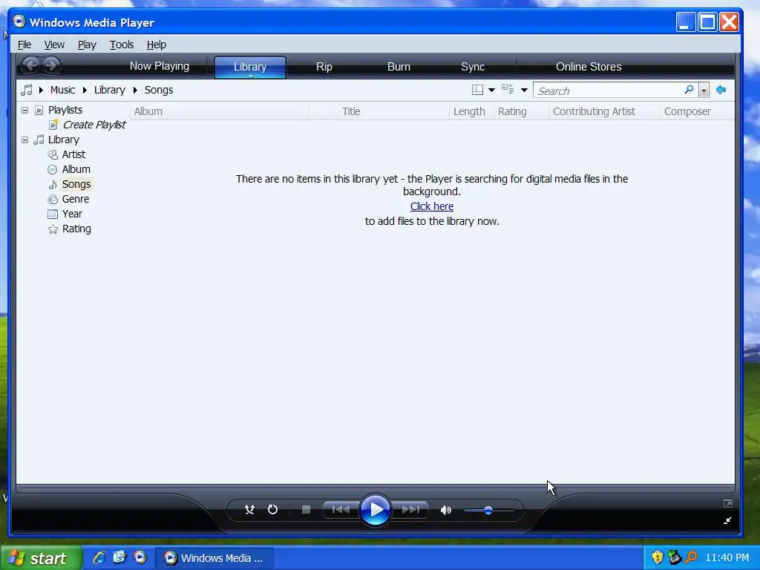
Task: Switch to compact mode icon
Action: 727,520
